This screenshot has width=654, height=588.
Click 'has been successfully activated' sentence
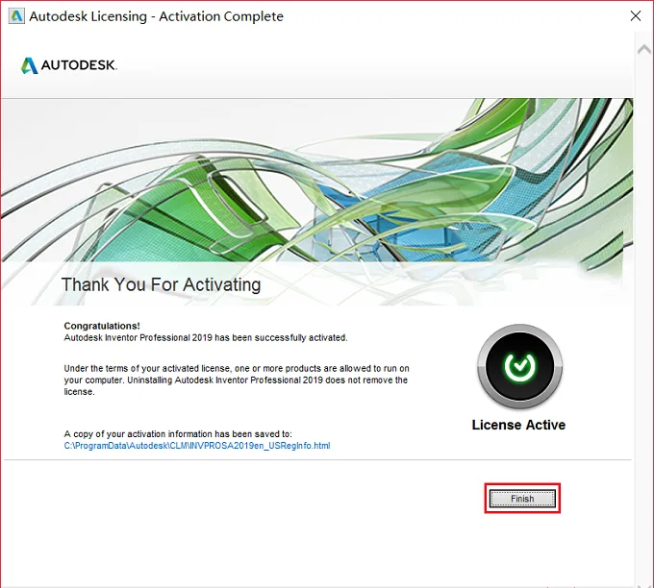point(206,337)
